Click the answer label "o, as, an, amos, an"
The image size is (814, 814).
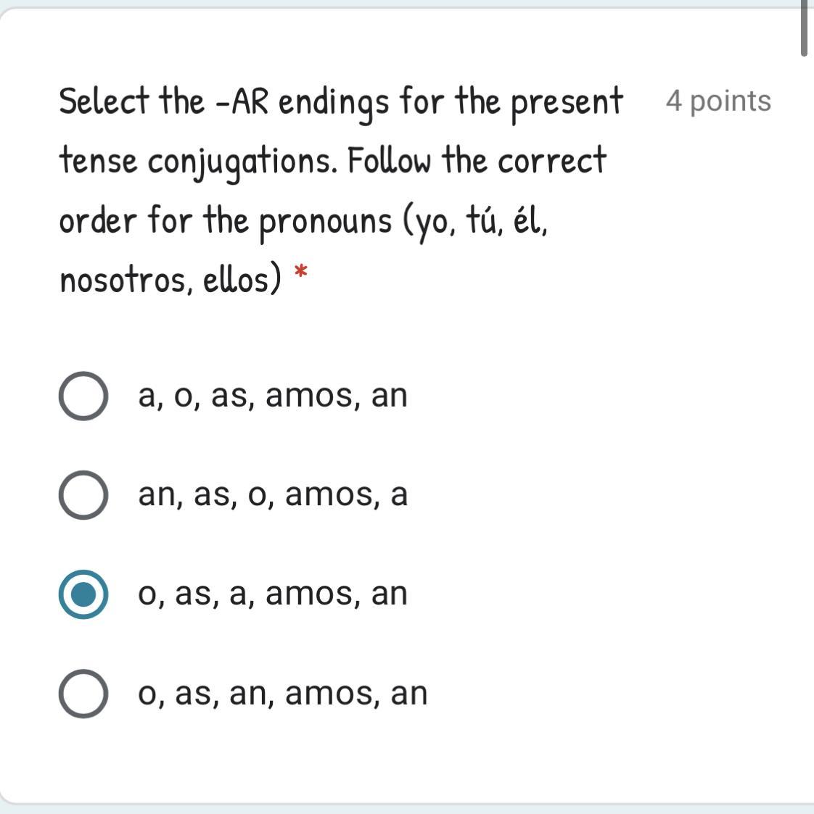click(283, 694)
